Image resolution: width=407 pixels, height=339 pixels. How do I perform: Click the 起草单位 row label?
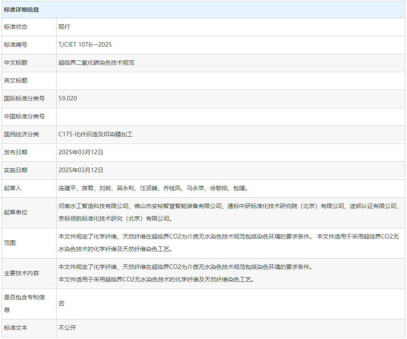(16, 212)
